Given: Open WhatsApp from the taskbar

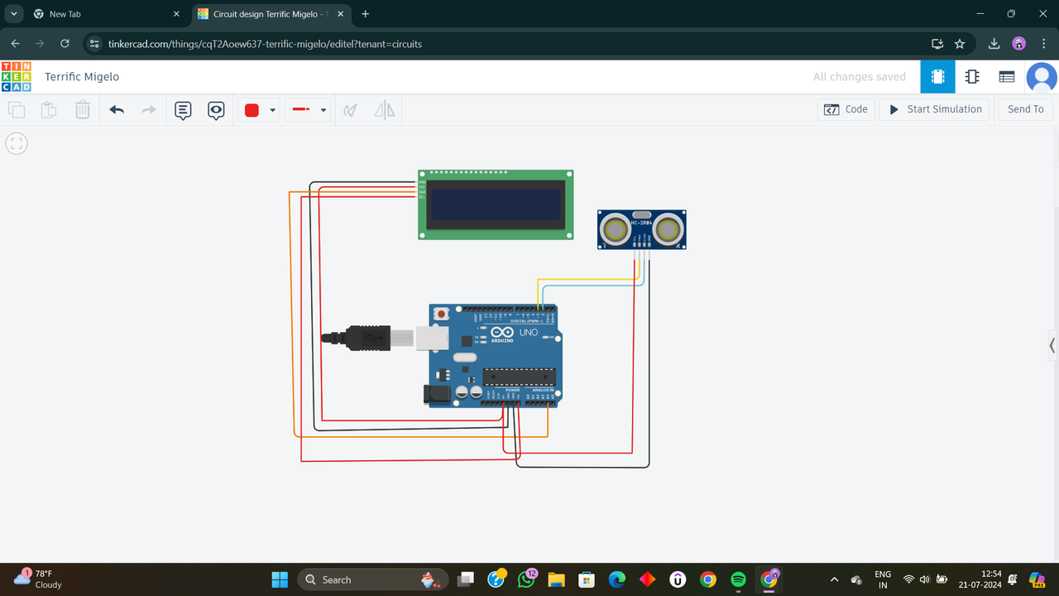Looking at the screenshot, I should [526, 579].
